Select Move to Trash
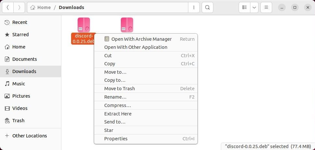Screen dimensions: 315x150 coord(146,89)
